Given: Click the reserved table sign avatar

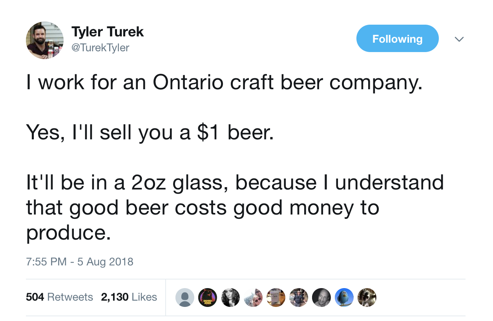Looking at the screenshot, I should pyautogui.click(x=276, y=298).
